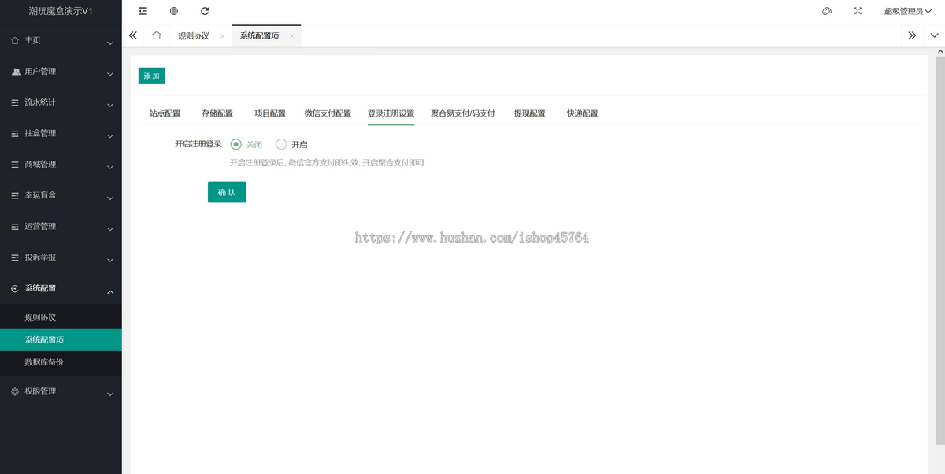Click the 投诉举报 list icon

pos(15,257)
